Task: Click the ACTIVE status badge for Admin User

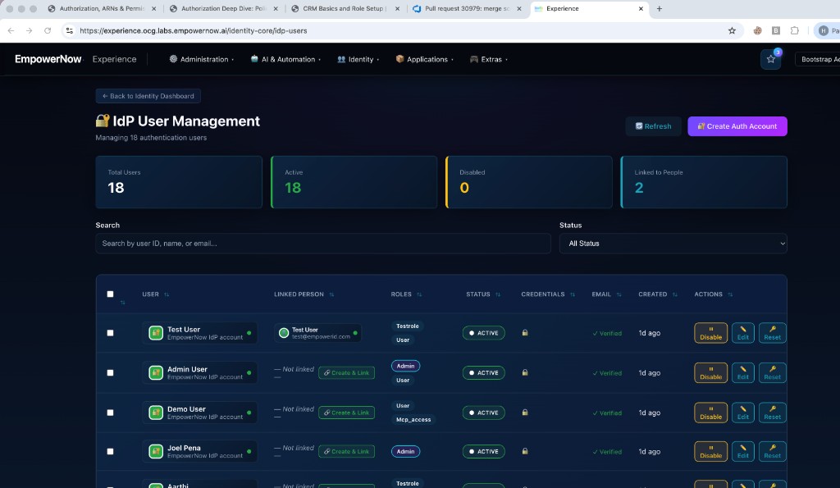Action: point(484,373)
